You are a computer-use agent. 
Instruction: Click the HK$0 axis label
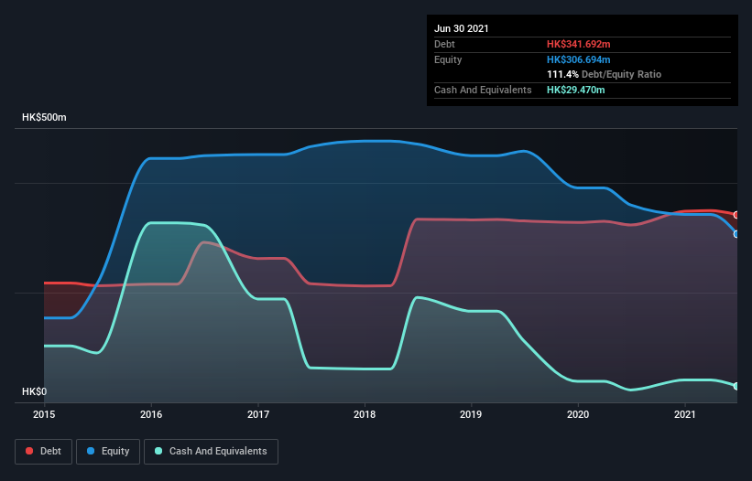(x=35, y=391)
